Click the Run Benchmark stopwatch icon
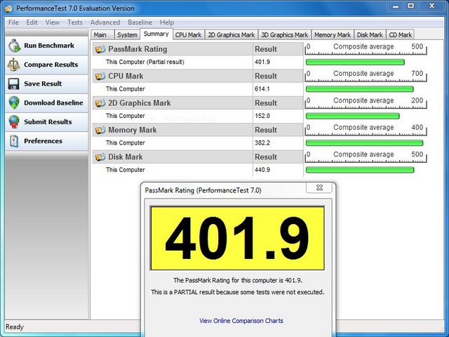449x337 pixels. tap(14, 46)
